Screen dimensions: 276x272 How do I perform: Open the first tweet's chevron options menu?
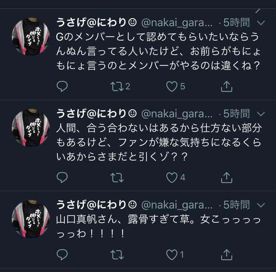261,23
